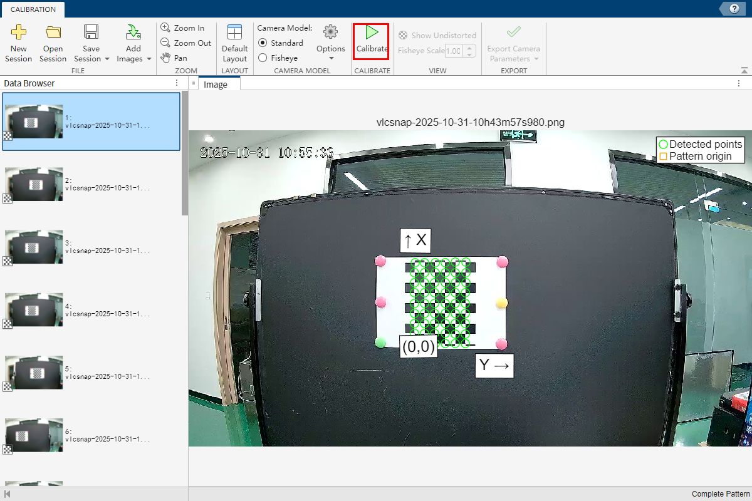
Task: Click the image filename title text
Action: tap(471, 122)
